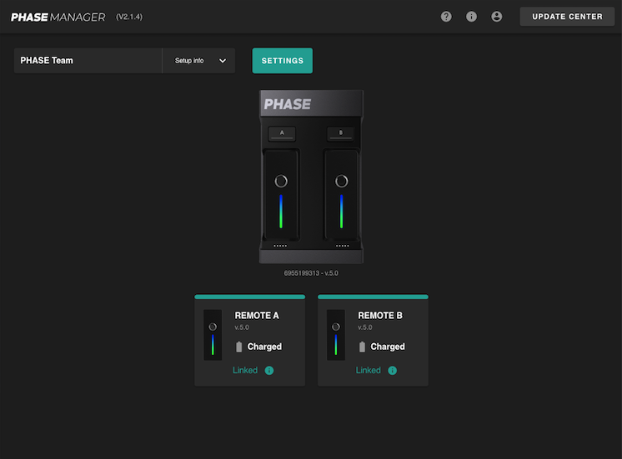The height and width of the screenshot is (459, 622).
Task: Click Remote B Charged status text
Action: (388, 347)
